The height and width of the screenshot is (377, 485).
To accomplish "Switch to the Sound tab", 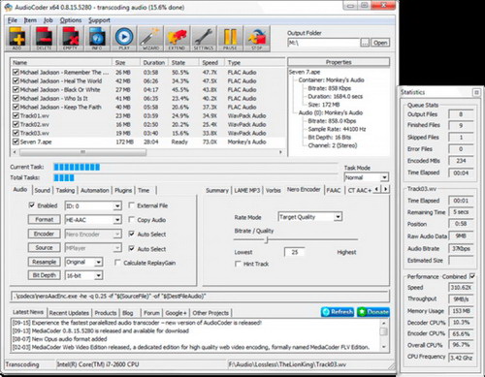I will tap(43, 190).
